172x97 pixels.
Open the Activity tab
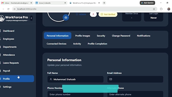point(77,44)
